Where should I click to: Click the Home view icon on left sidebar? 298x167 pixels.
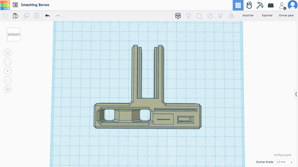(x=7, y=52)
